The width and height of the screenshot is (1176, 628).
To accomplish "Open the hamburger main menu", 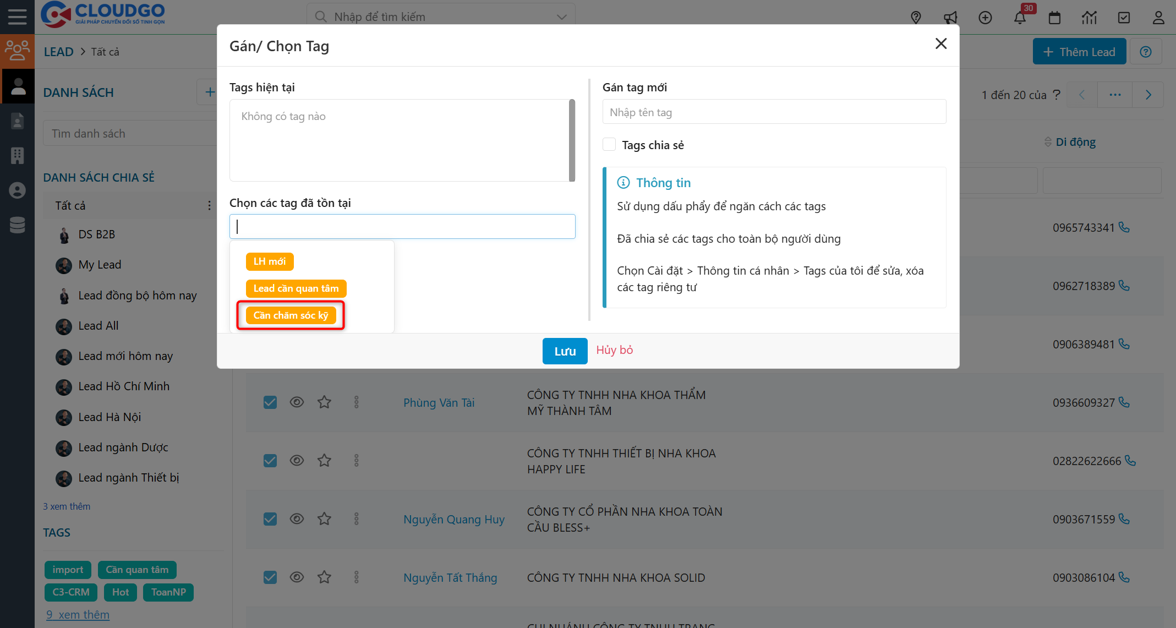I will coord(17,17).
